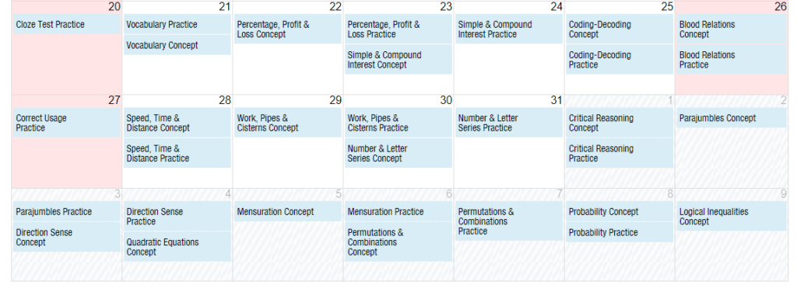Select the Direction Sense Concept event
797x285 pixels.
coord(67,238)
